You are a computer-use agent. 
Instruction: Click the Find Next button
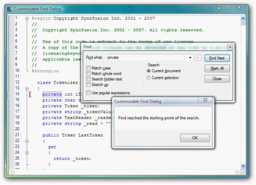217,58
